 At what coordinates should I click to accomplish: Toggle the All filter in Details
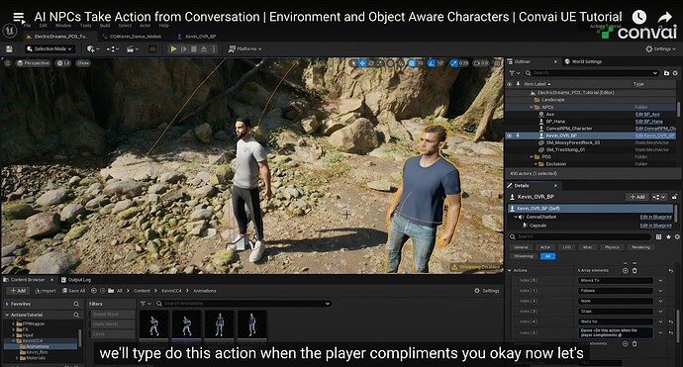(x=547, y=256)
